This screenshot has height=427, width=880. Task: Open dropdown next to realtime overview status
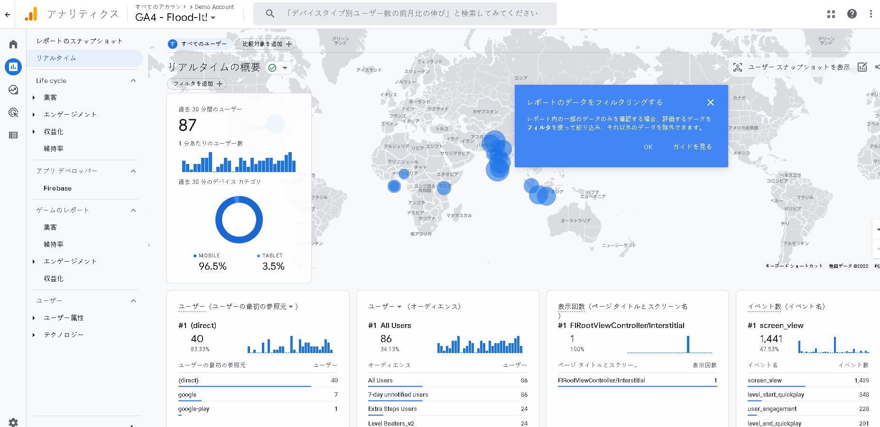point(285,68)
